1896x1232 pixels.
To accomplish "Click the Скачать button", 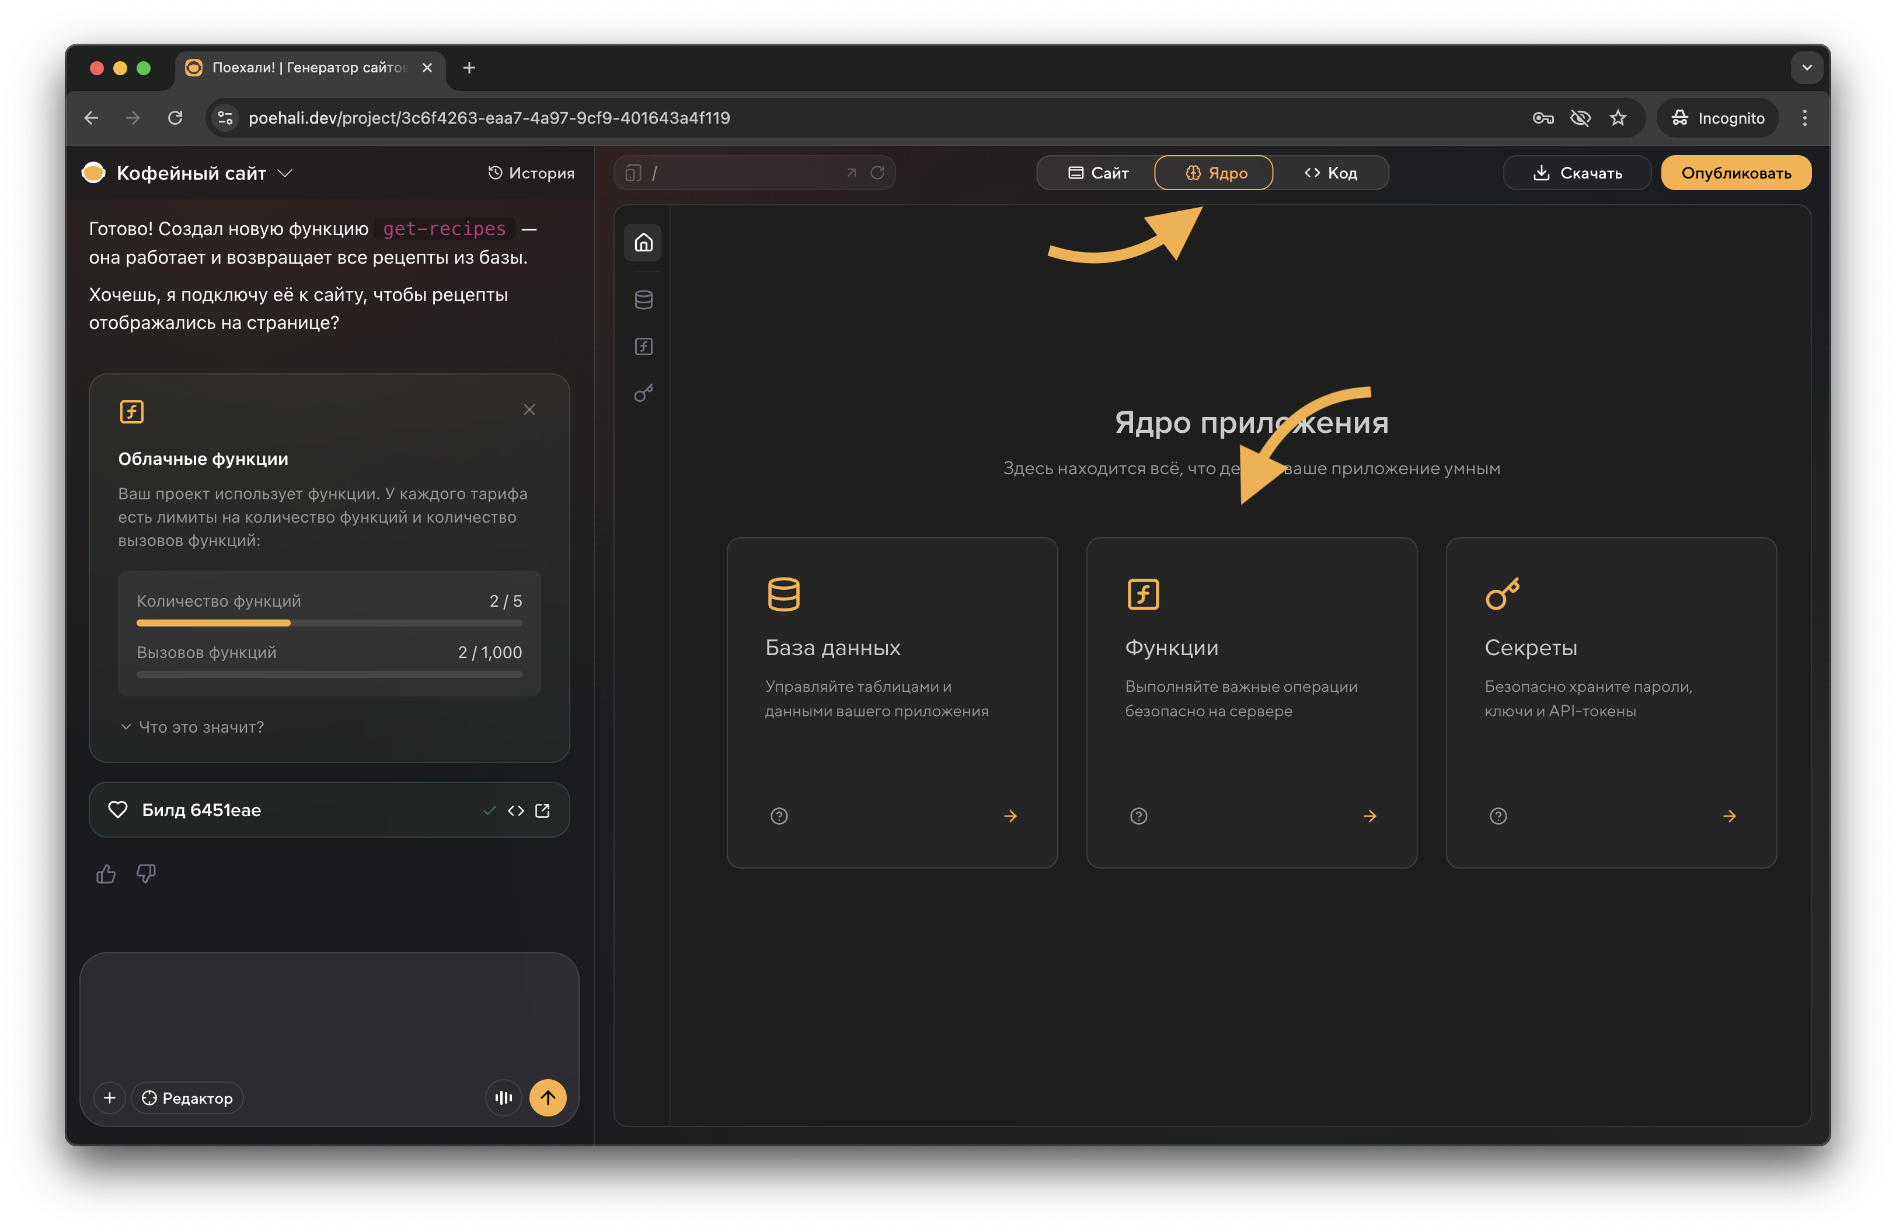I will 1577,173.
